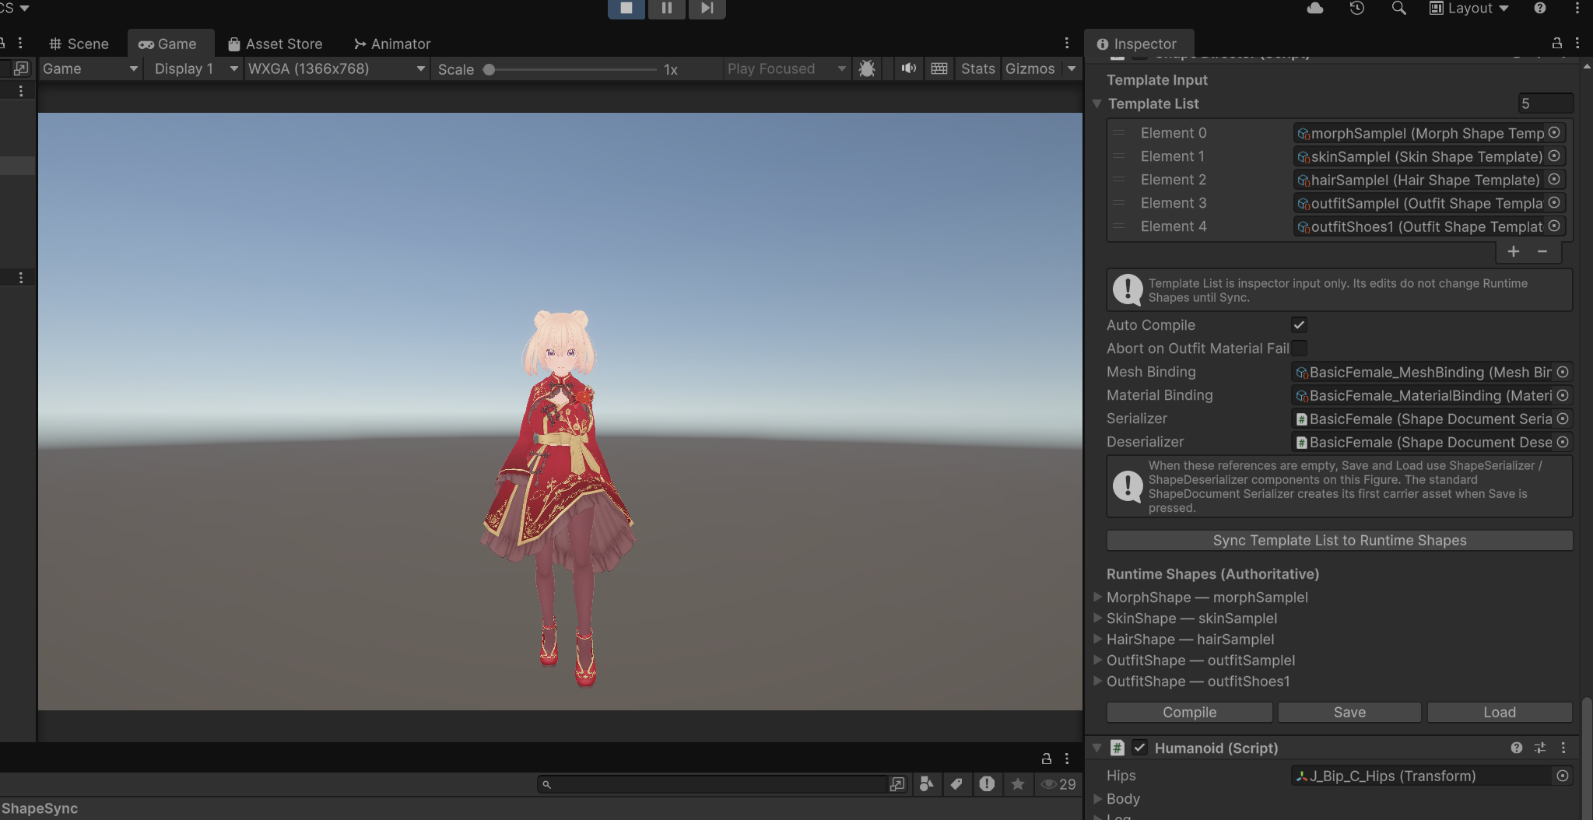Pick object for Serializer field

pyautogui.click(x=1563, y=419)
